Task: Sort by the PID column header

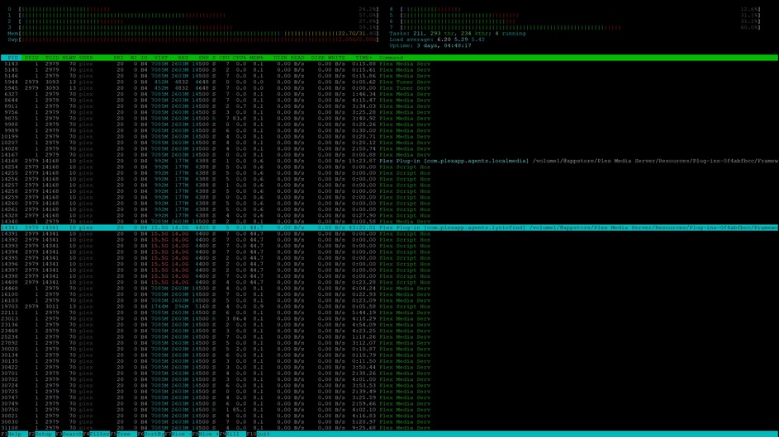Action: coord(12,58)
